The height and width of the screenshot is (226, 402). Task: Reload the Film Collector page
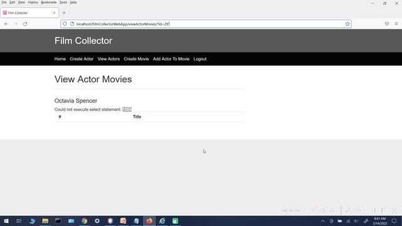25,24
